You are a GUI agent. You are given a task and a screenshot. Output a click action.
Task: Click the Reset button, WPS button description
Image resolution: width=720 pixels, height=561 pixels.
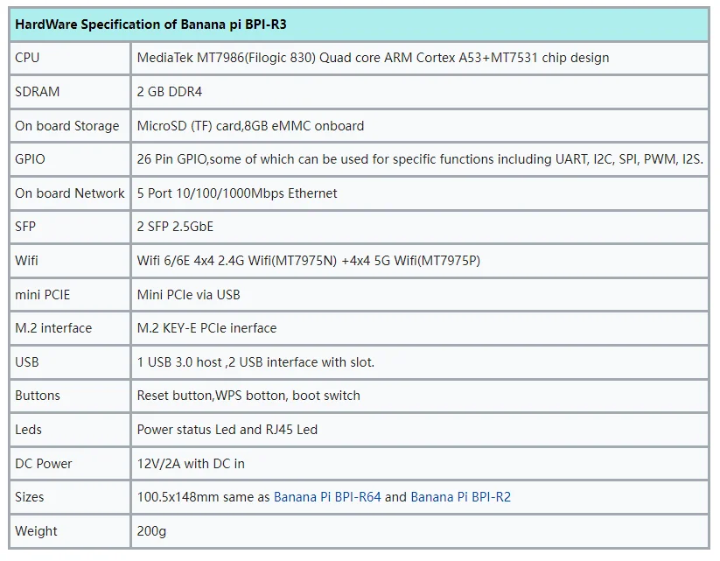coord(248,396)
